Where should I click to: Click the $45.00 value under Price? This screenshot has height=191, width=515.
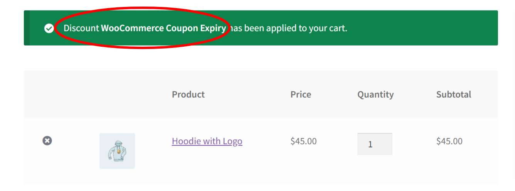[303, 141]
